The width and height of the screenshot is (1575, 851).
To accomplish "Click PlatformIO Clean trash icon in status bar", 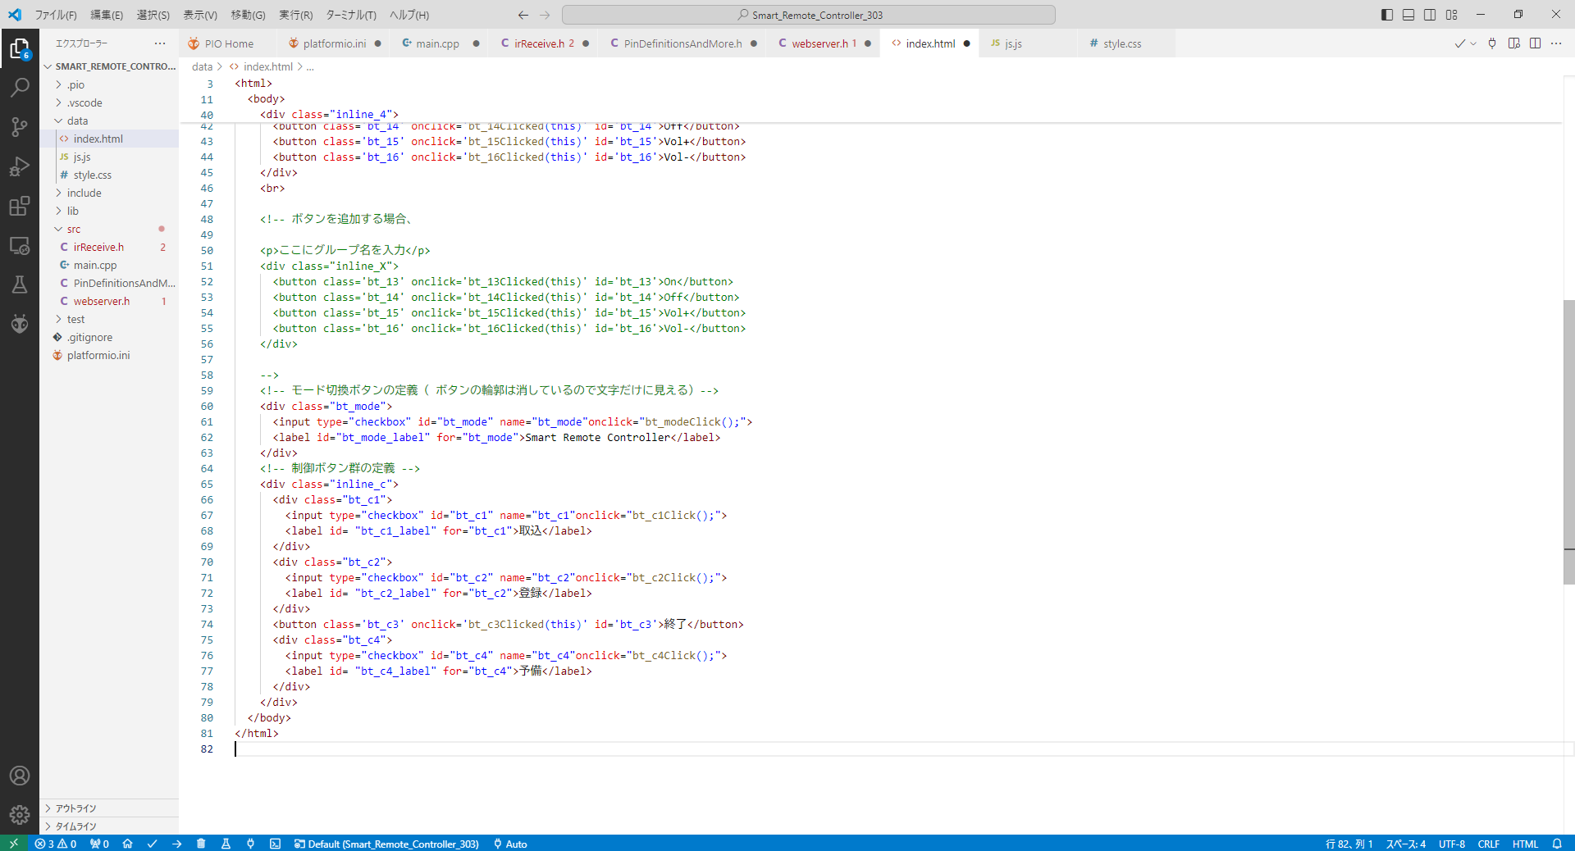I will 201,844.
